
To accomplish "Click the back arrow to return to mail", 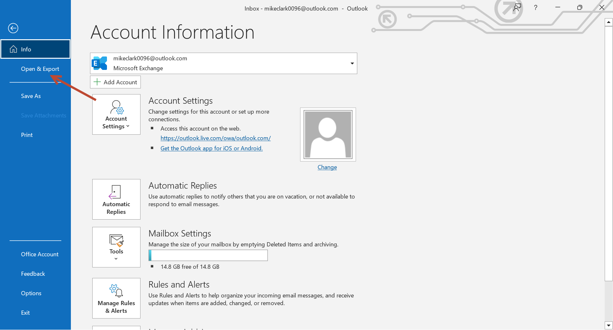I will pos(13,28).
